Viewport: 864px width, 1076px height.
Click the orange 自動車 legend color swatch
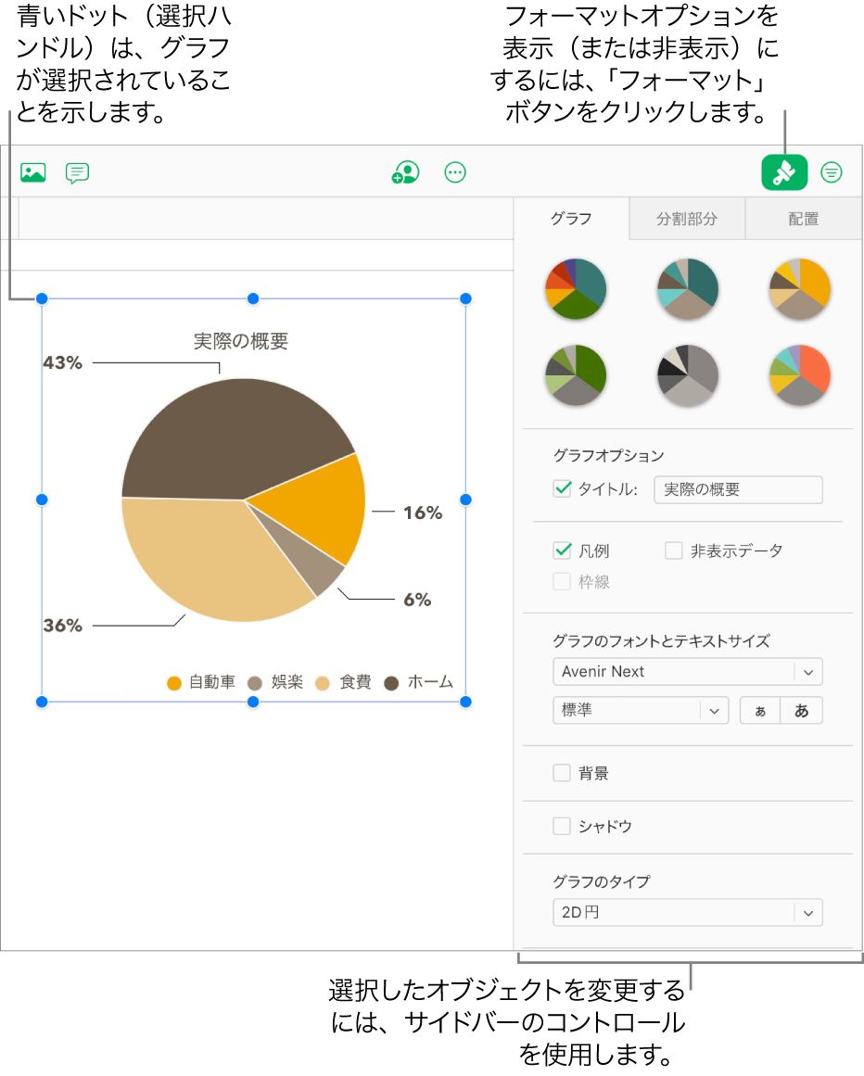pyautogui.click(x=172, y=681)
